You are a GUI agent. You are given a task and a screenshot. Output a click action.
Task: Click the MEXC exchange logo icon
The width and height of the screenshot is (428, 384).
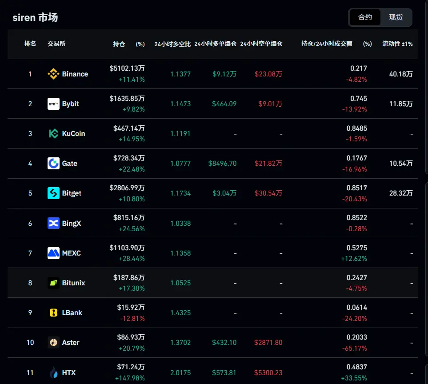(53, 253)
